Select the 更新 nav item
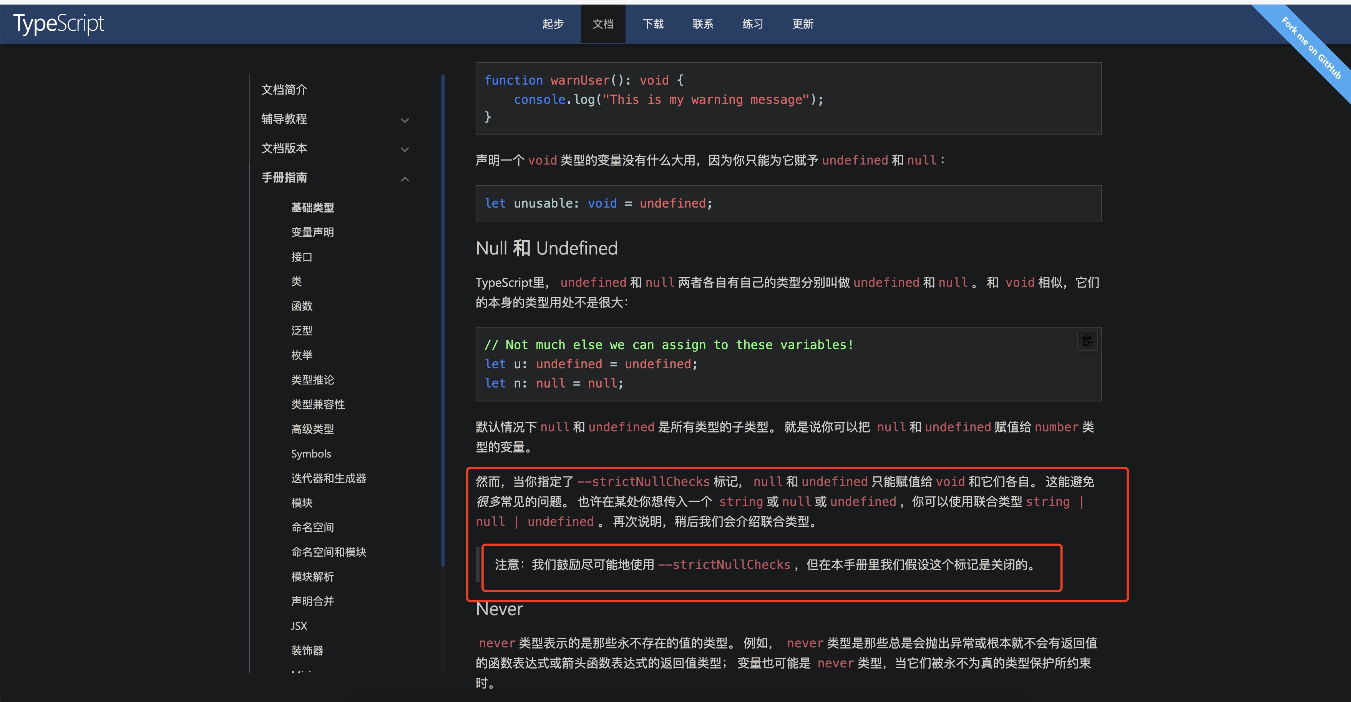The image size is (1351, 702). (803, 23)
